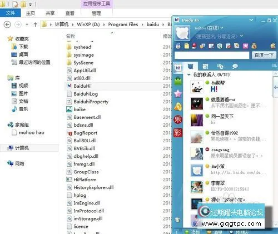Screen dimensions: 278x234
Task: Open the quick access toolbar dropdown arrow
Action: tap(30, 4)
